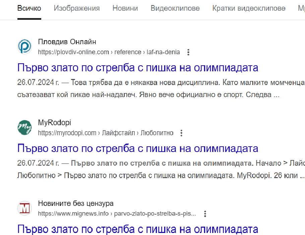Click the MyRodopi green logo icon
Viewport: 305px width, 235px height.
click(24, 128)
